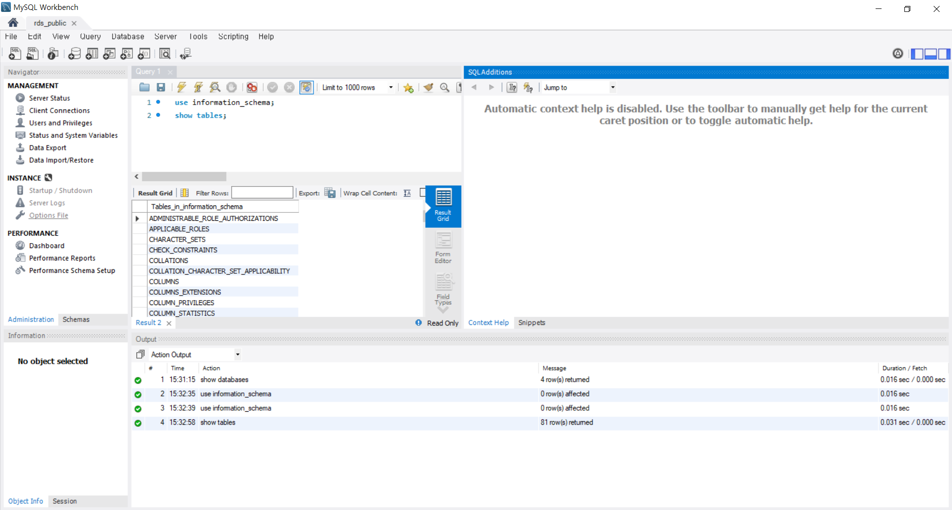Stop query execution hand icon

[x=232, y=87]
